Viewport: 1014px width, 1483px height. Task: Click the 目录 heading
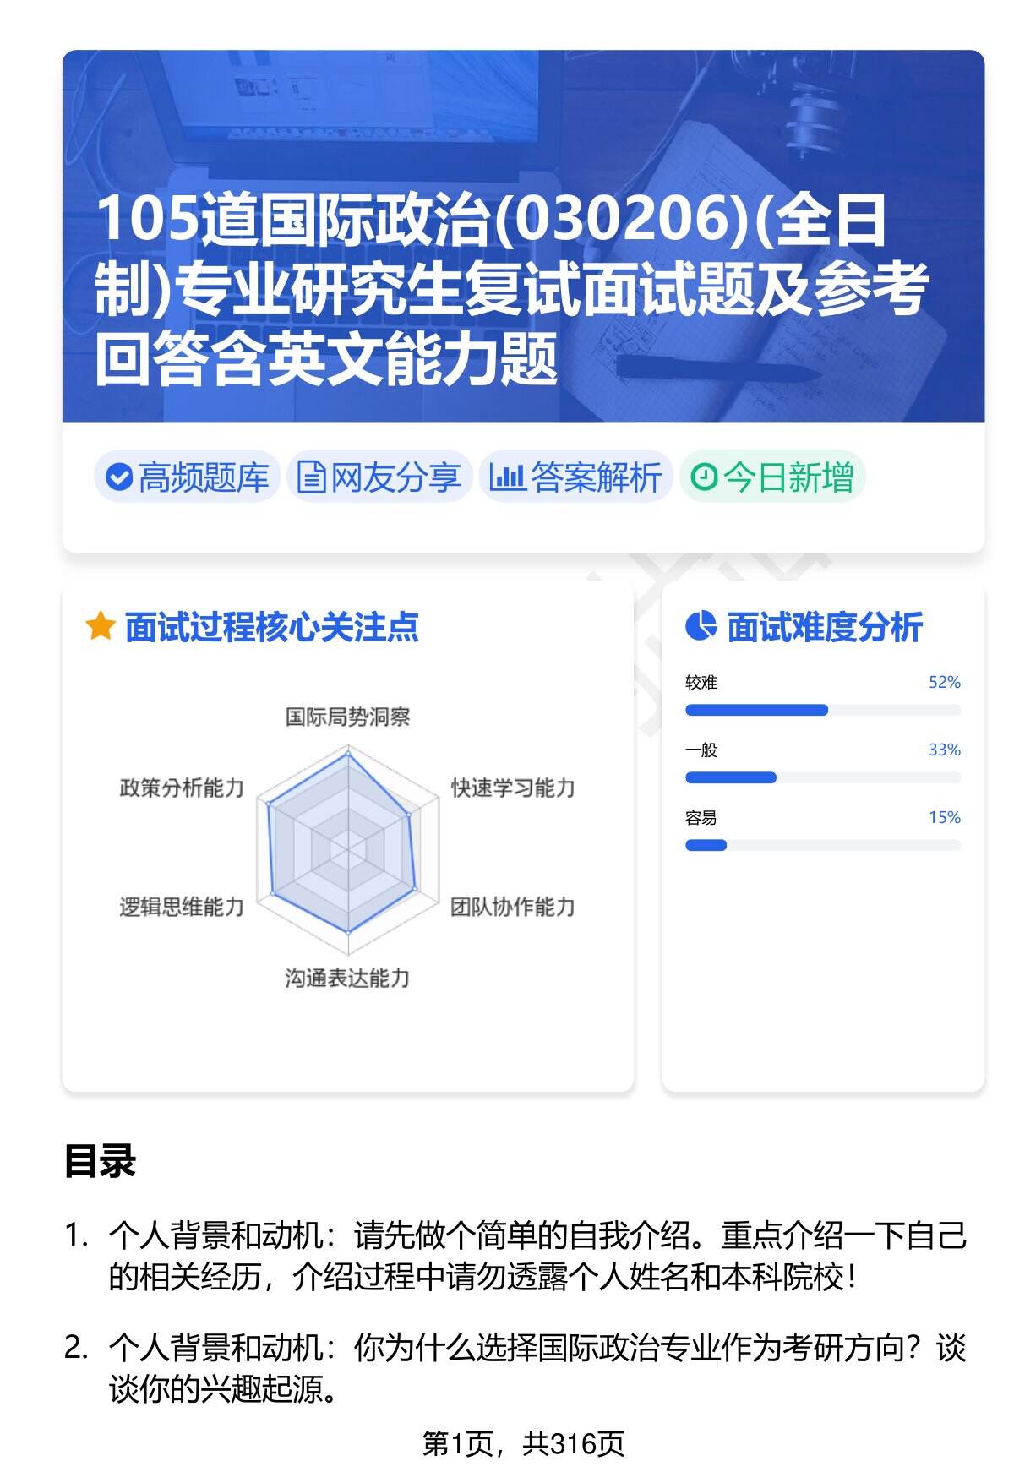click(100, 1161)
